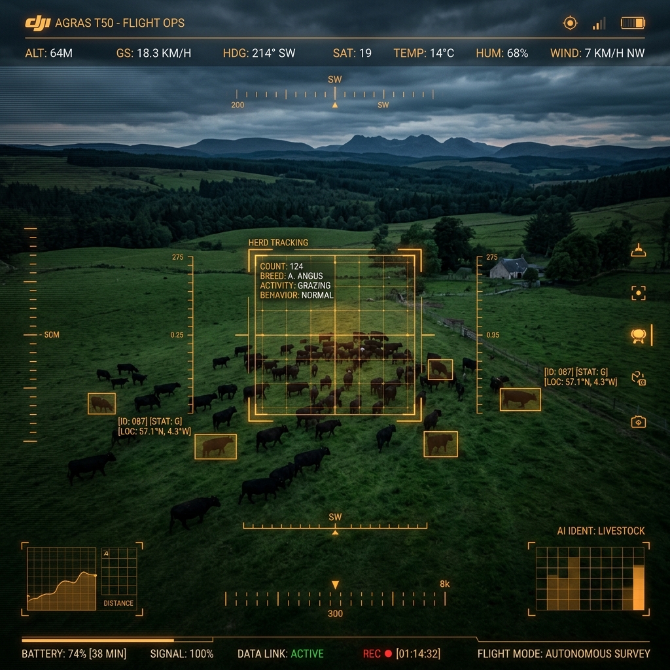Screen dimensions: 670x670
Task: Click the AGRAS T50 - FLIGHT OPS title
Action: tap(120, 23)
